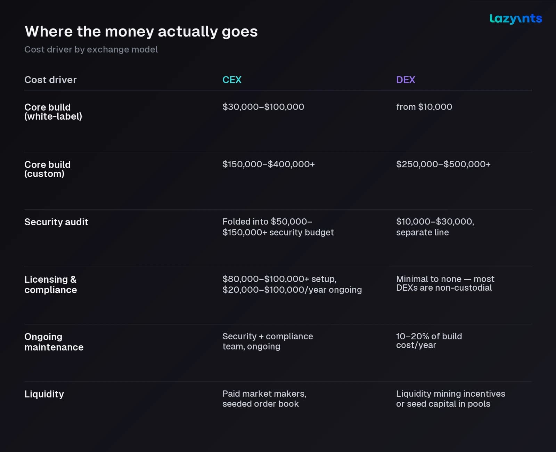Select the 'Licensing & compliance' row label

pyautogui.click(x=50, y=284)
